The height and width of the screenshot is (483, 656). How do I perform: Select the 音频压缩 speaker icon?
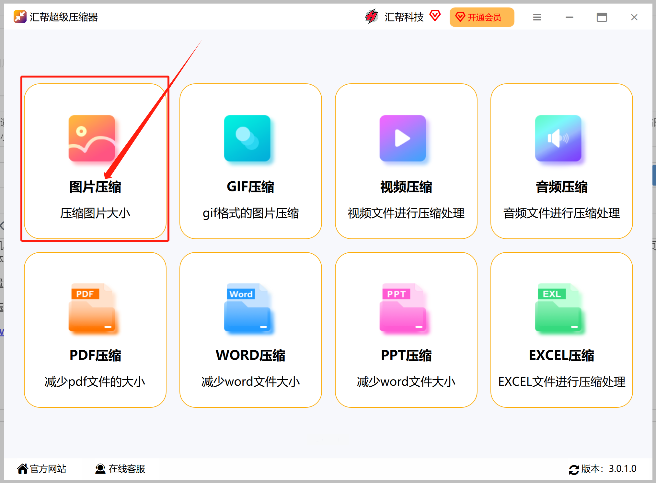[558, 138]
